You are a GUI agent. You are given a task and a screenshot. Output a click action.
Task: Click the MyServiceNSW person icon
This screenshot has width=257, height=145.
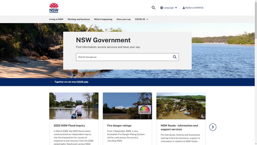(184, 8)
